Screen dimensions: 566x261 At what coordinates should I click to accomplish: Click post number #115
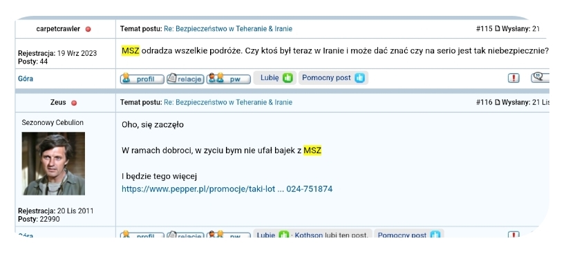(x=484, y=29)
